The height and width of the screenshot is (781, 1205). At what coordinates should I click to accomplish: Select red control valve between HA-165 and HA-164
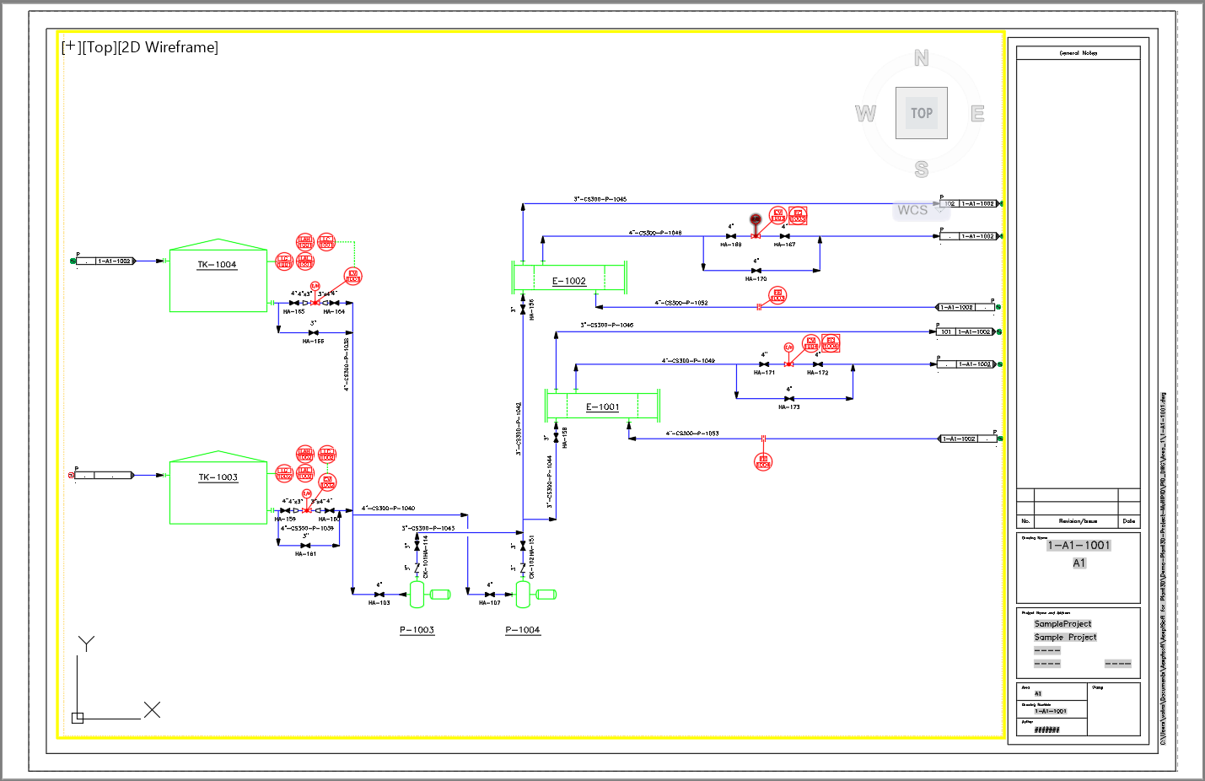click(x=315, y=302)
